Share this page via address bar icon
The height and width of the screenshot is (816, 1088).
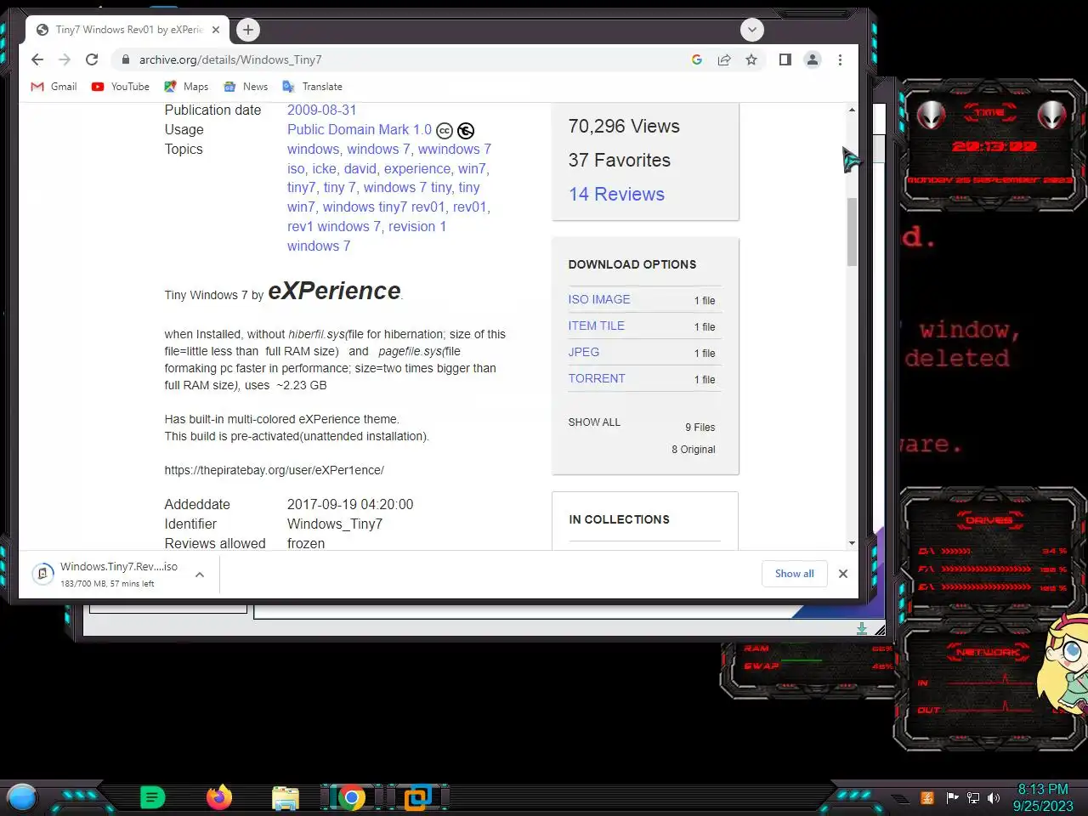tap(724, 59)
